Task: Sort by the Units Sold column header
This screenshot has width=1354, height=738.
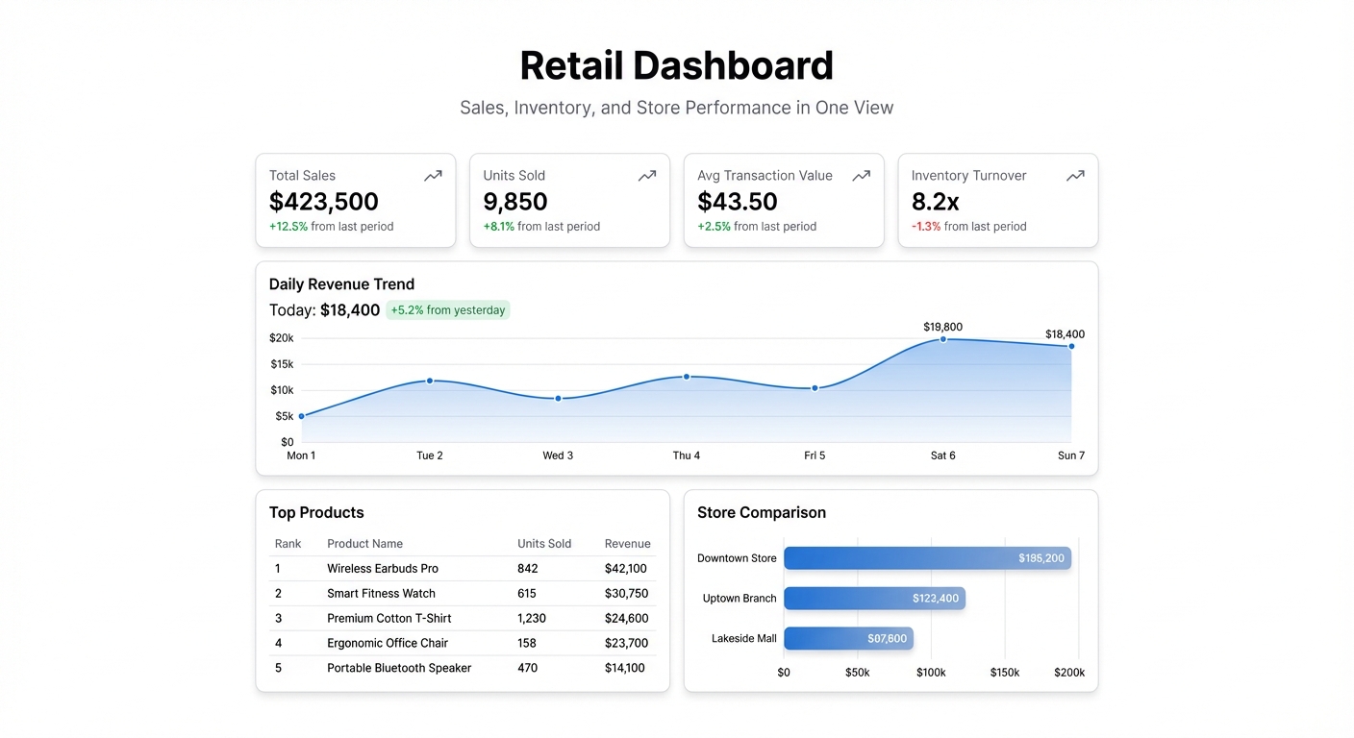Action: point(544,543)
